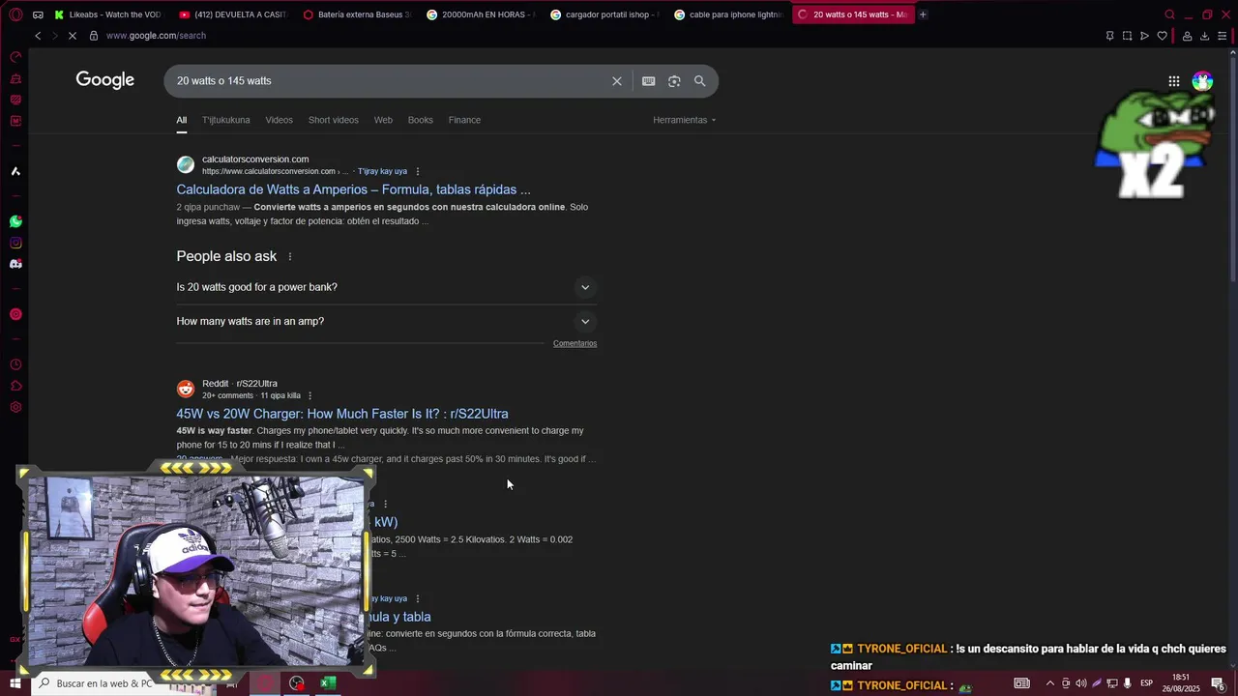Switch to 20000mAh EN HORAS tab

pos(482,14)
